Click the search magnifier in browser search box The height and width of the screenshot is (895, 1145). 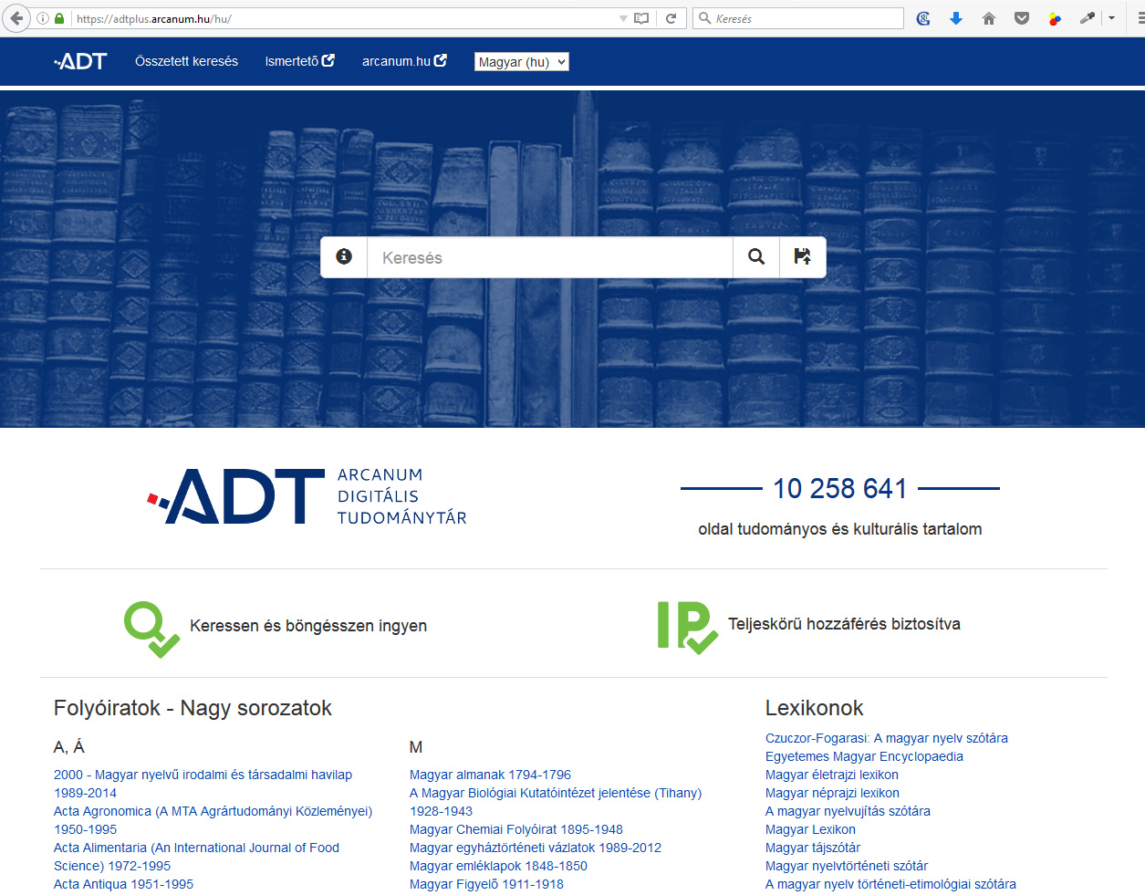(x=704, y=18)
